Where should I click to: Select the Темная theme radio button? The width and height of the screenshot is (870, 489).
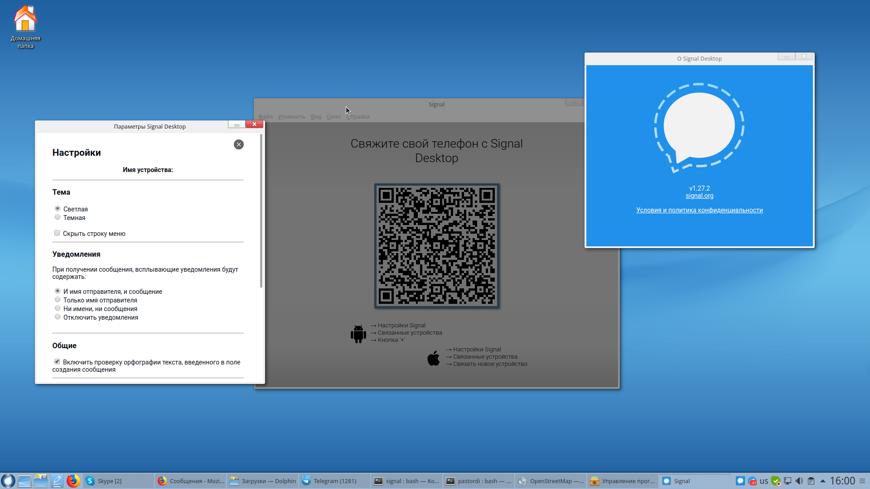(x=58, y=217)
